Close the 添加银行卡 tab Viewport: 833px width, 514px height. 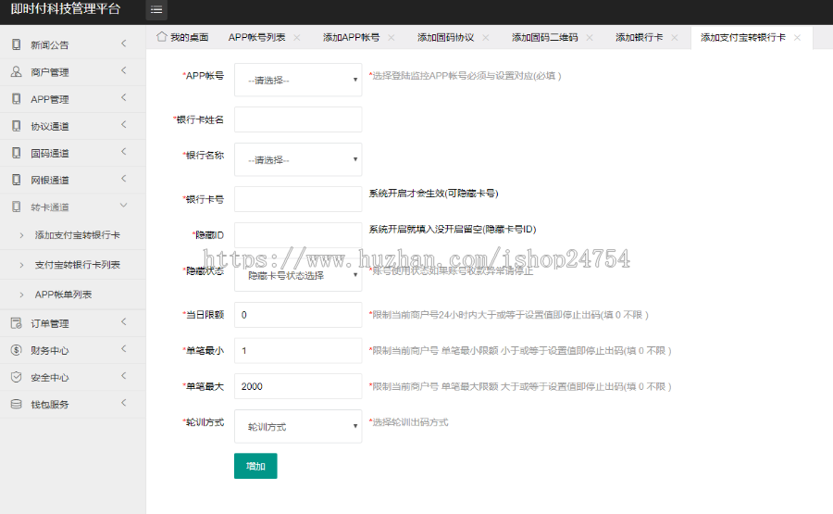pyautogui.click(x=674, y=38)
